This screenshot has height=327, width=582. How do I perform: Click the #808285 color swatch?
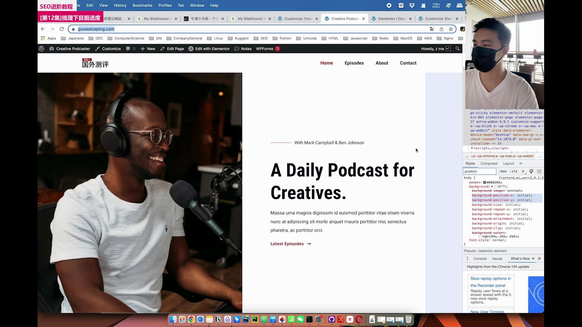[484, 183]
